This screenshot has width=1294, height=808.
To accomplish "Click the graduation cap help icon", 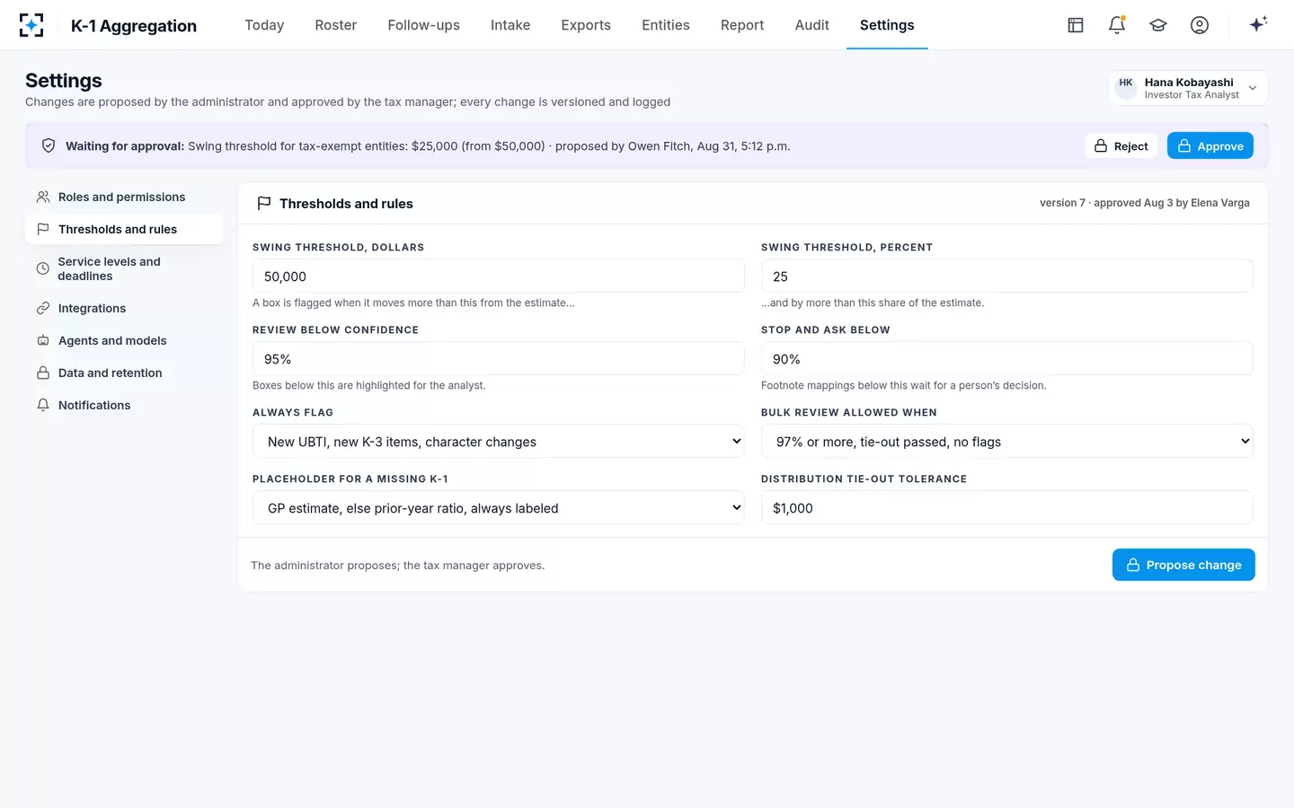I will point(1158,25).
